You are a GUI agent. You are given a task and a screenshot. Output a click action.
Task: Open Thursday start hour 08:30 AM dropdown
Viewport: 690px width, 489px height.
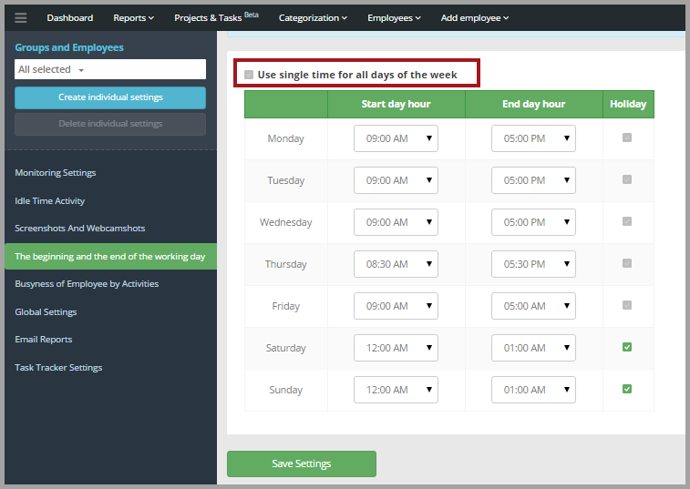pos(396,264)
